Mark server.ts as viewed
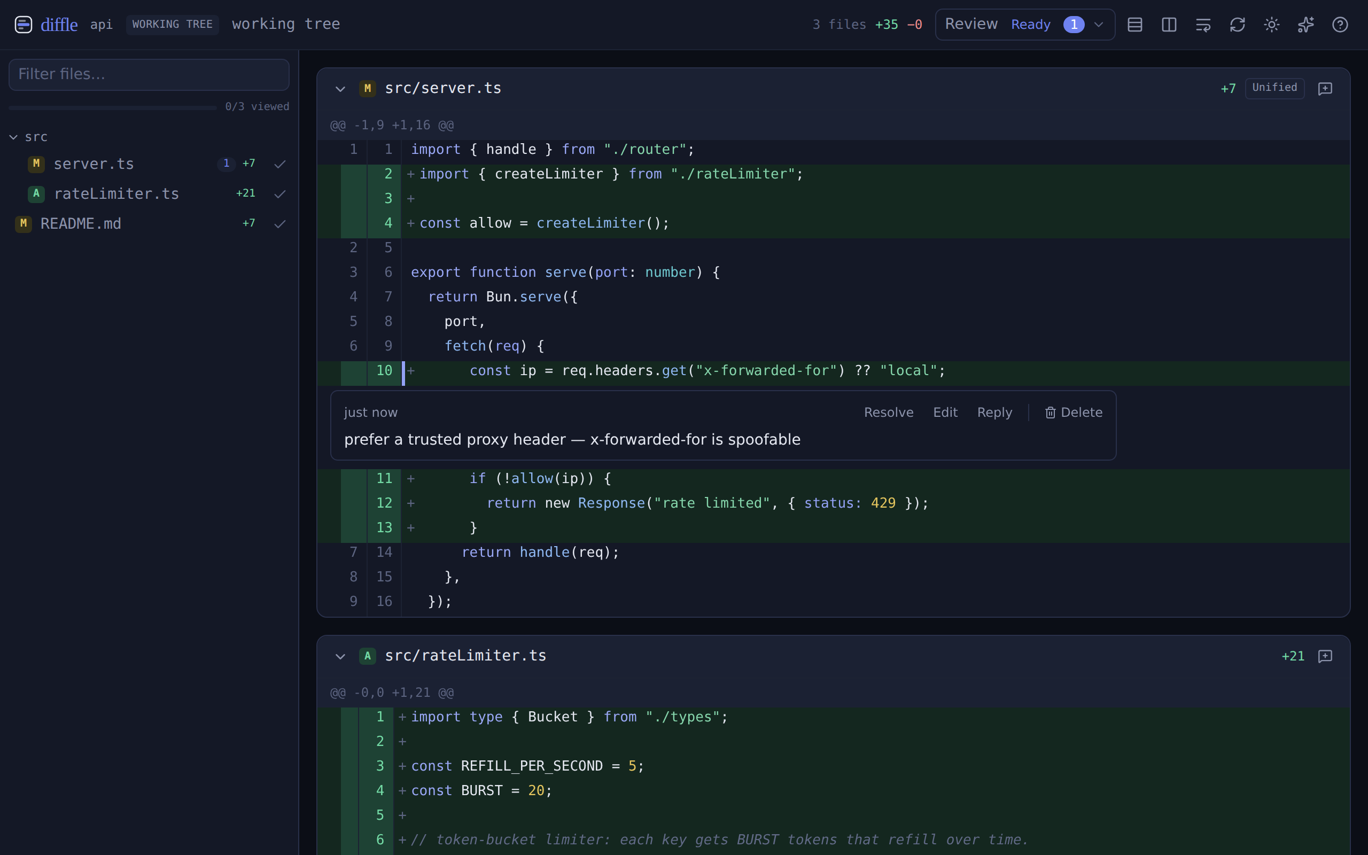 tap(280, 164)
